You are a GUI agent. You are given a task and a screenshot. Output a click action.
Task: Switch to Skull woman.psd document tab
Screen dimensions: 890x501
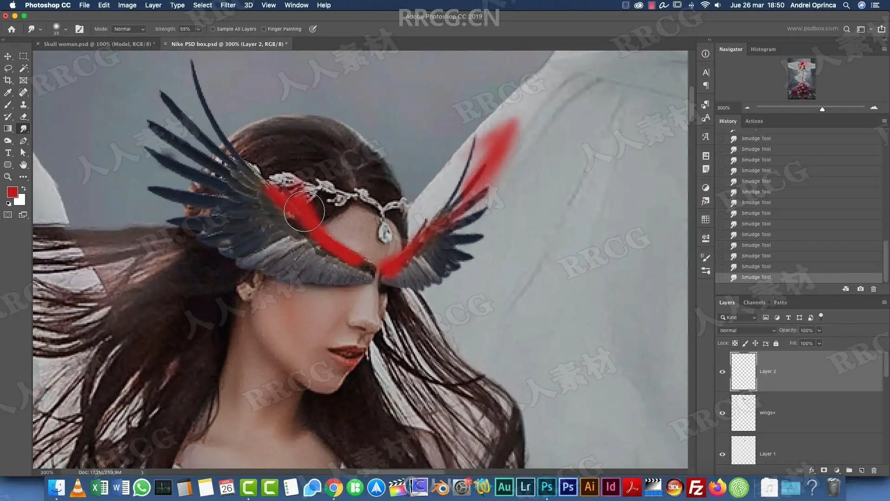[97, 44]
